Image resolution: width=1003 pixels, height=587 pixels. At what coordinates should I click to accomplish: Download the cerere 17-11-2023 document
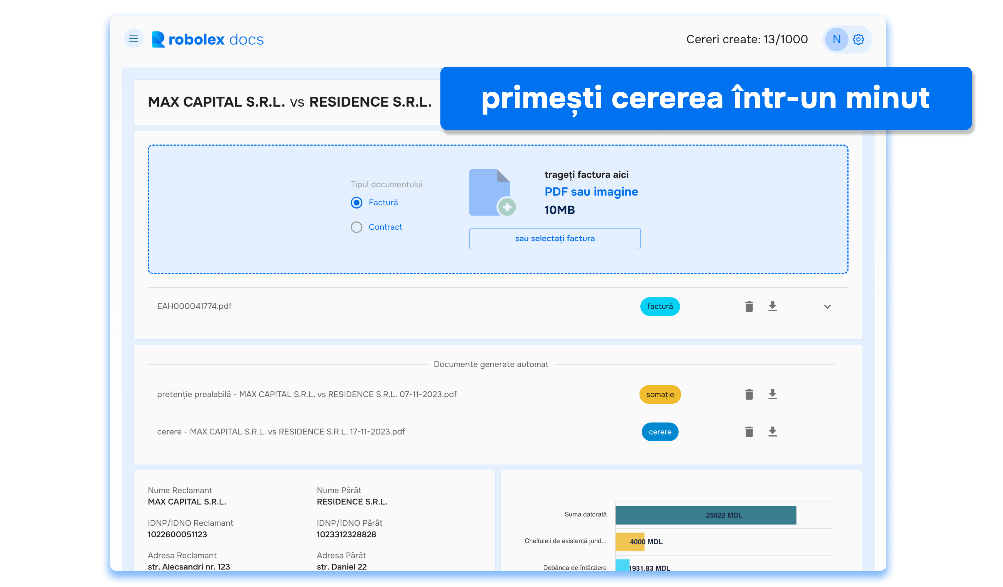(x=773, y=432)
